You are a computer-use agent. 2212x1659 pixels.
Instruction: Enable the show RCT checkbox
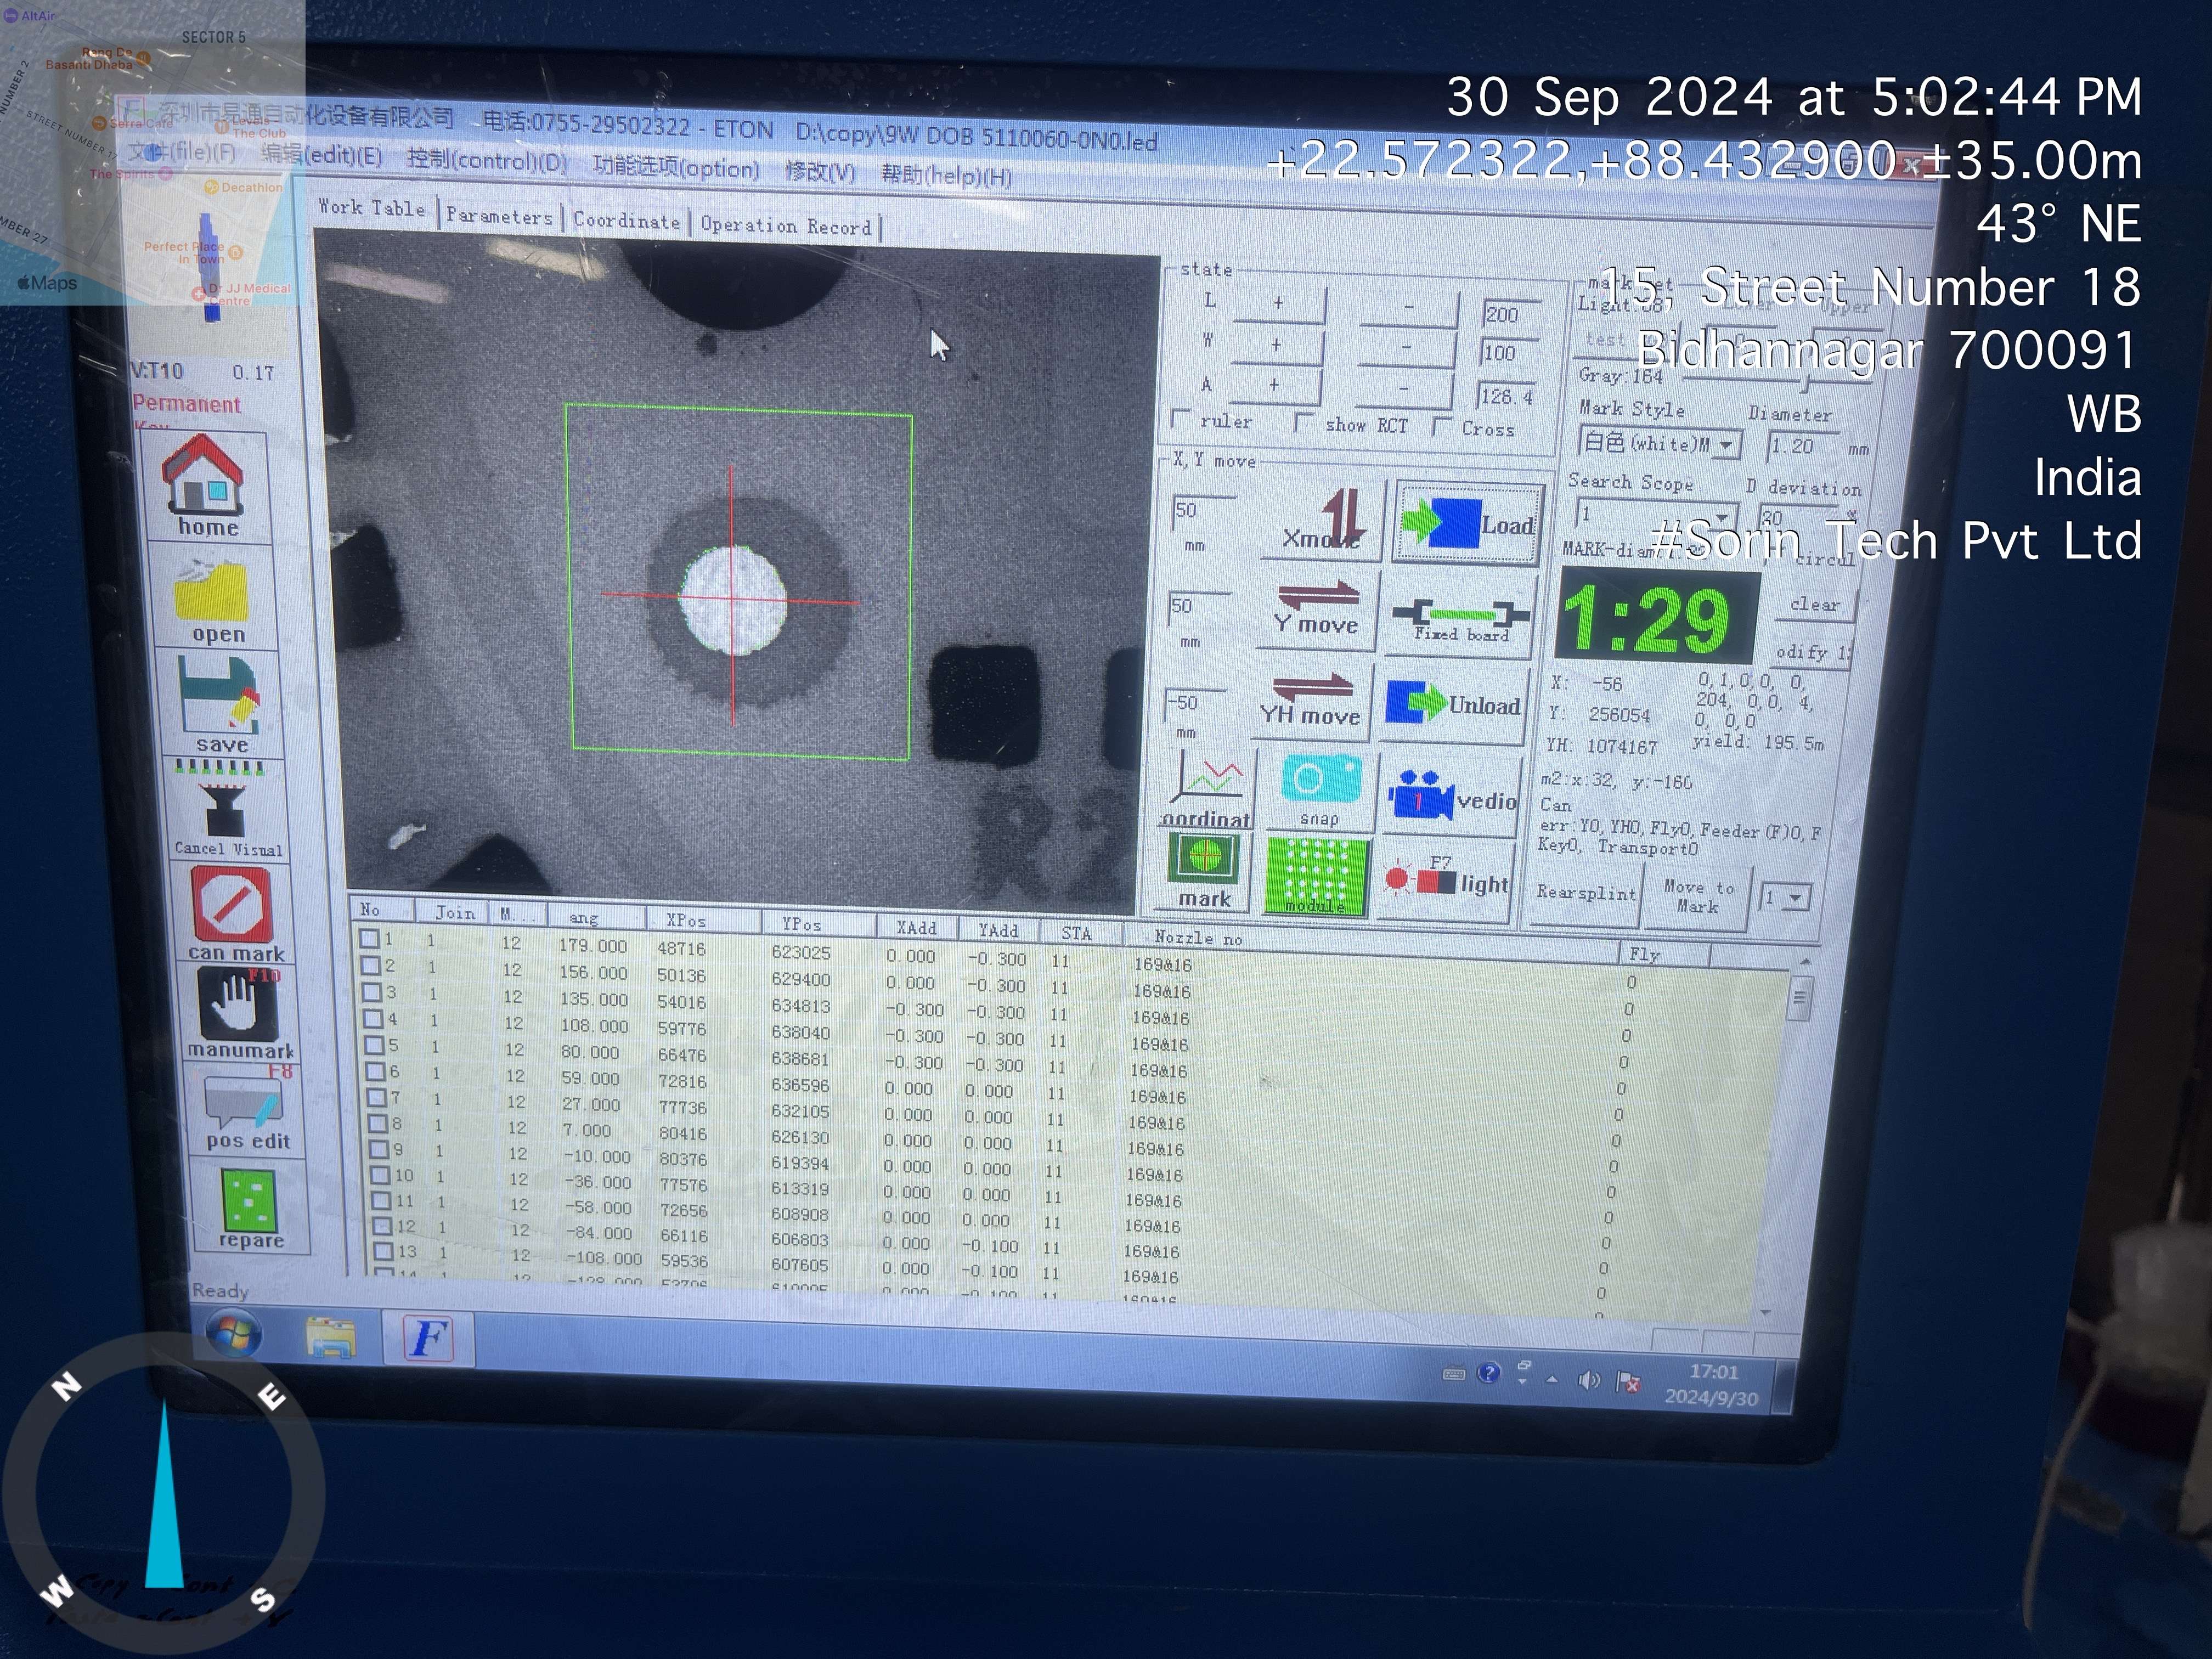[x=1303, y=422]
